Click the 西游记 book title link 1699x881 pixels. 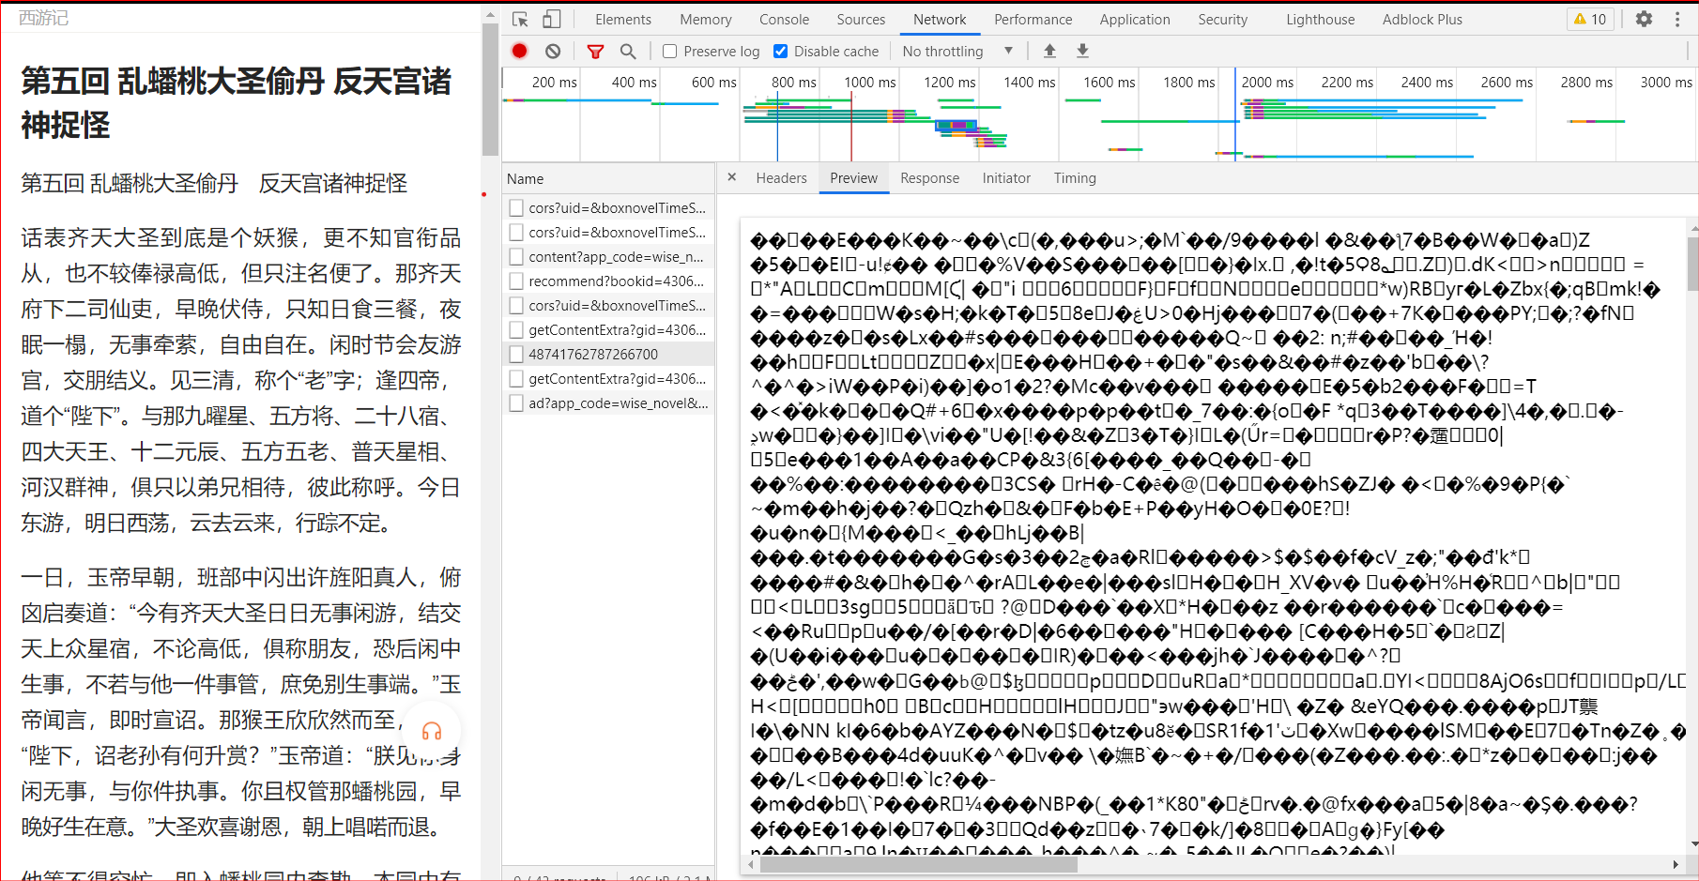point(43,18)
